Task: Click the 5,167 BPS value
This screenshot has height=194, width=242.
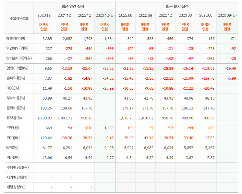Action: click(x=210, y=148)
